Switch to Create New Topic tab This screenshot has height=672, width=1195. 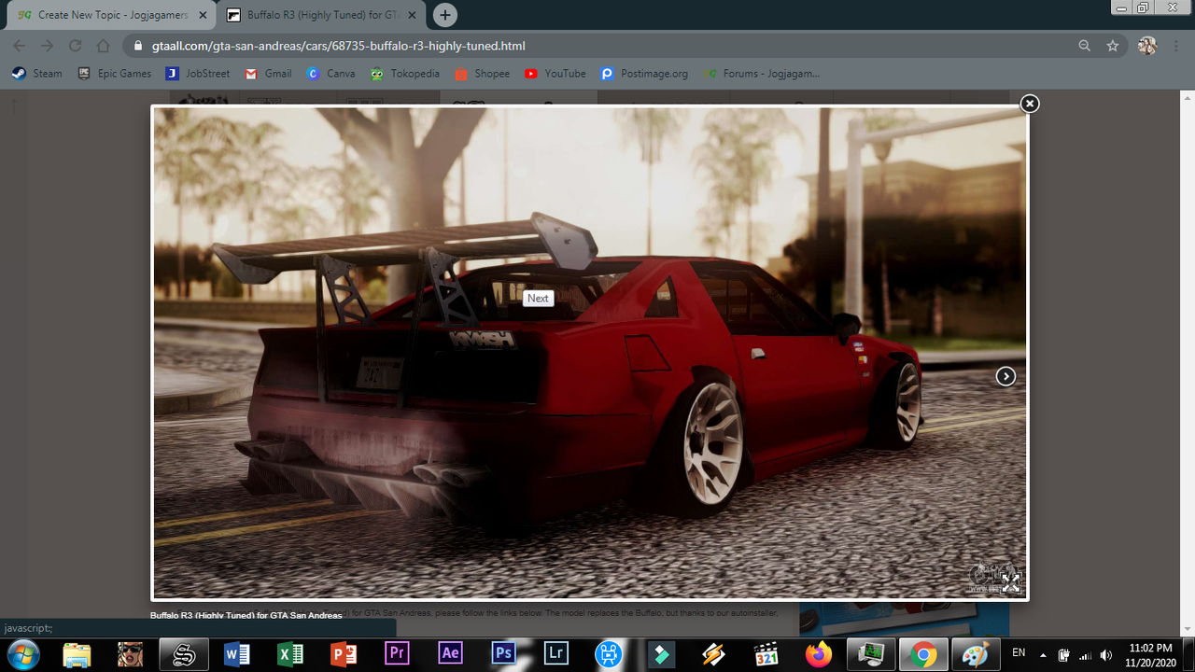tap(112, 15)
